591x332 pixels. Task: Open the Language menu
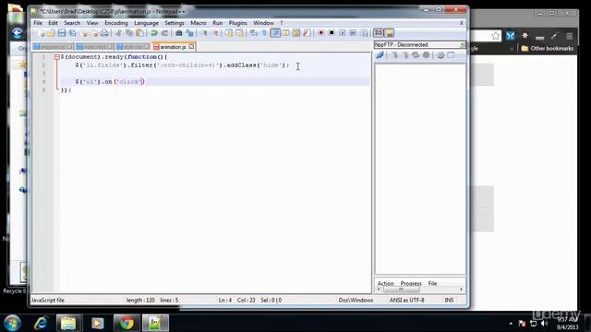pos(146,23)
